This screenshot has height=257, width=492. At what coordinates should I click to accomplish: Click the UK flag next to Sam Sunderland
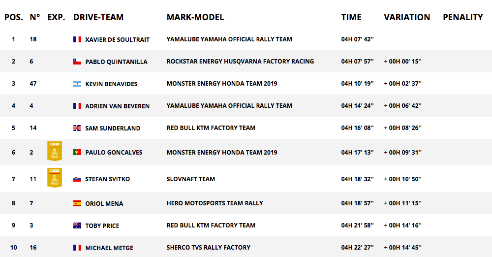tap(77, 128)
